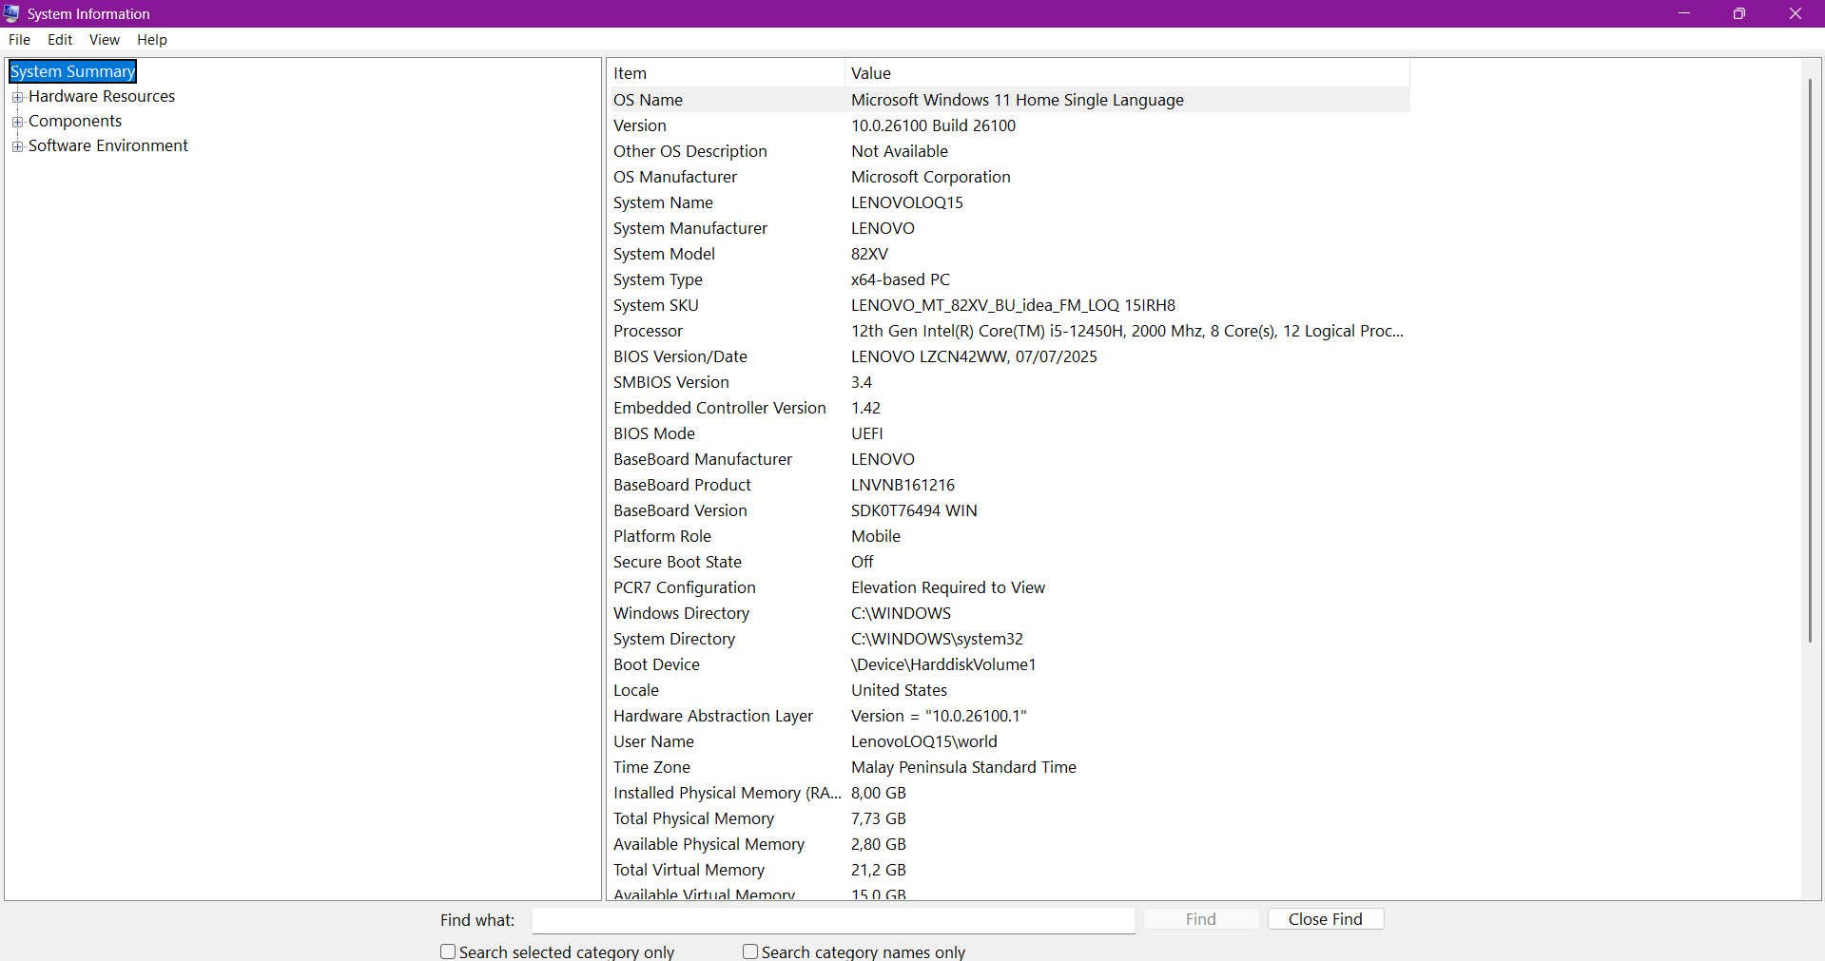1825x961 pixels.
Task: Click the Value column header
Action: tap(1127, 73)
